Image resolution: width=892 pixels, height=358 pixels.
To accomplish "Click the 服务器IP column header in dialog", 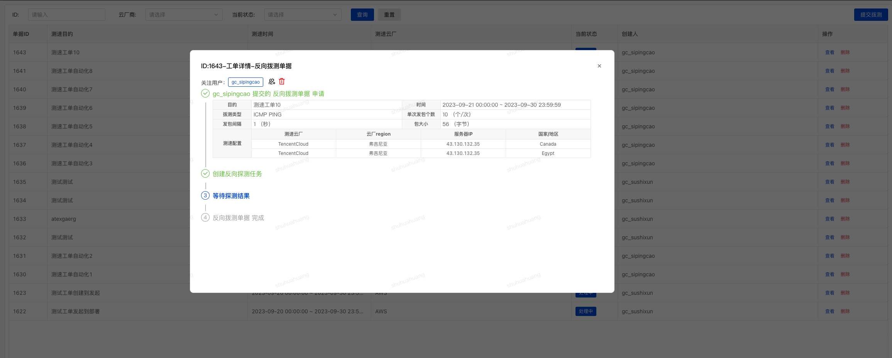I will (463, 134).
